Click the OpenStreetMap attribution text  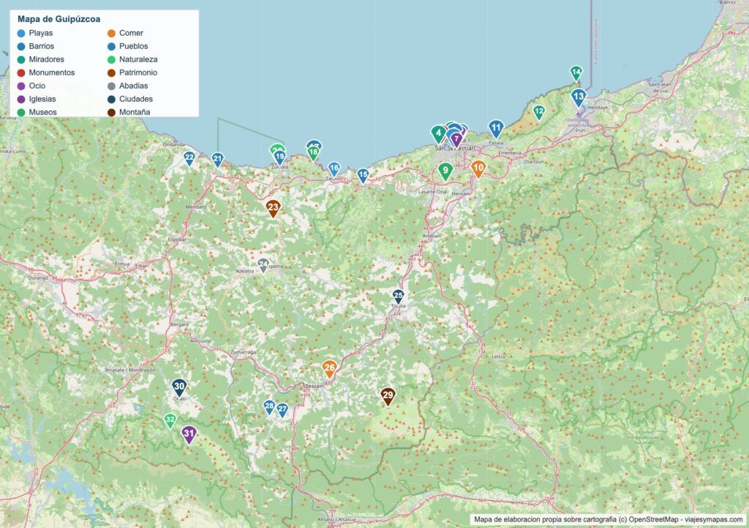coord(608,519)
